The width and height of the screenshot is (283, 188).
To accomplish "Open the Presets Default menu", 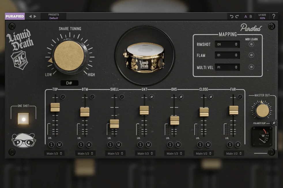I will pyautogui.click(x=54, y=16).
